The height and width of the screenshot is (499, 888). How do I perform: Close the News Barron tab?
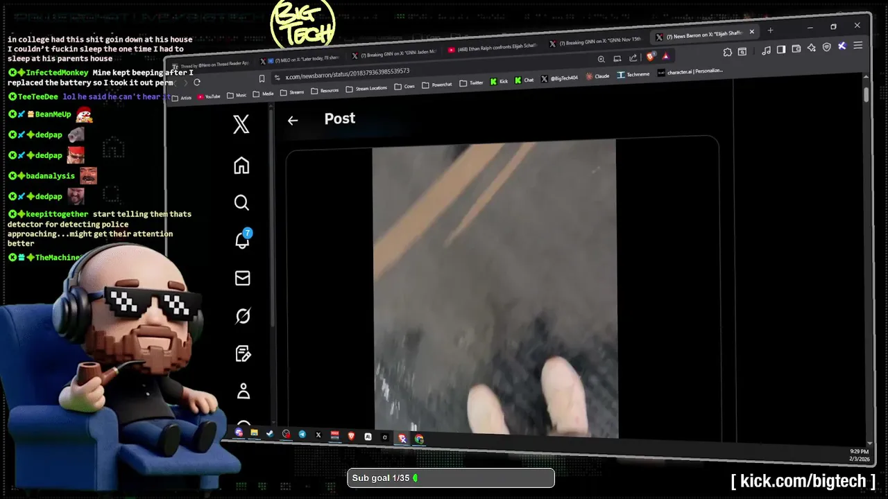click(x=751, y=32)
